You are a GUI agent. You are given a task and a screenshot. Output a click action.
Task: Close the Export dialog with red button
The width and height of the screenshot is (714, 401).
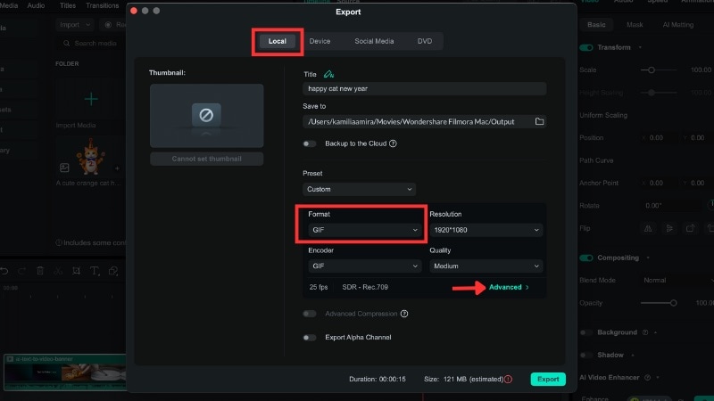pos(134,11)
